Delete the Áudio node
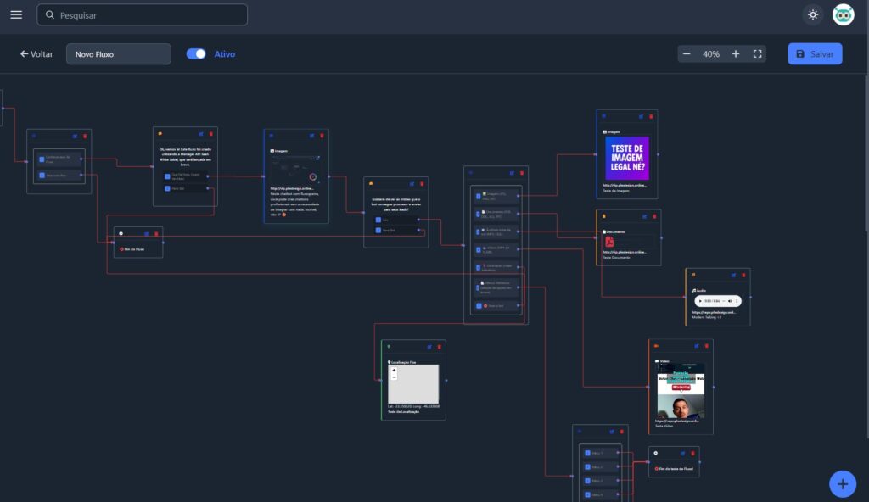869x502 pixels. click(743, 275)
